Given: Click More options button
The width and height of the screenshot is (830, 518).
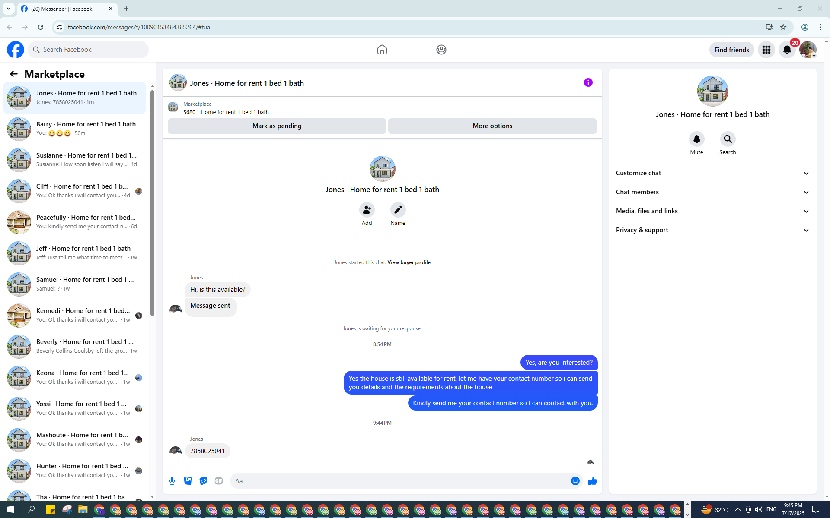Looking at the screenshot, I should point(492,126).
